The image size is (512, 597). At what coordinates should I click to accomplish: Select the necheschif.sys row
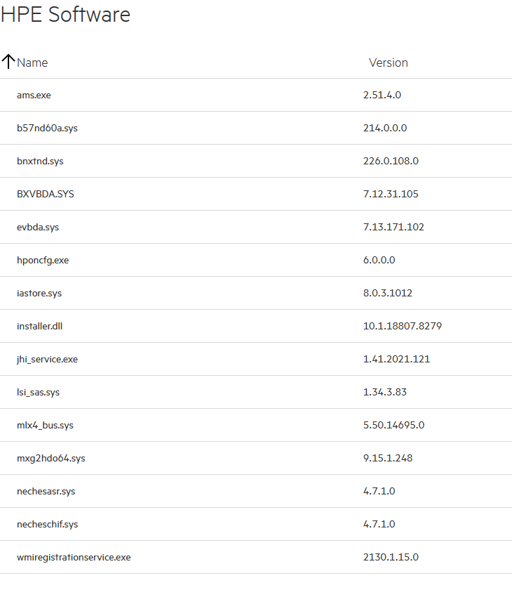coord(47,524)
